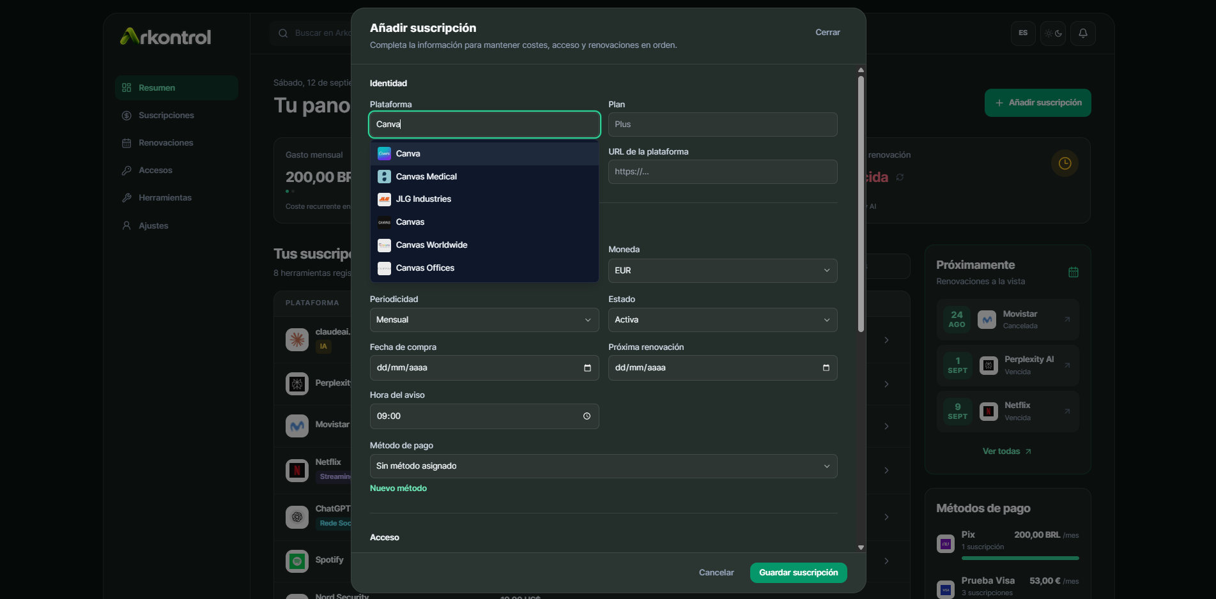Switch language with ES button

tap(1023, 33)
